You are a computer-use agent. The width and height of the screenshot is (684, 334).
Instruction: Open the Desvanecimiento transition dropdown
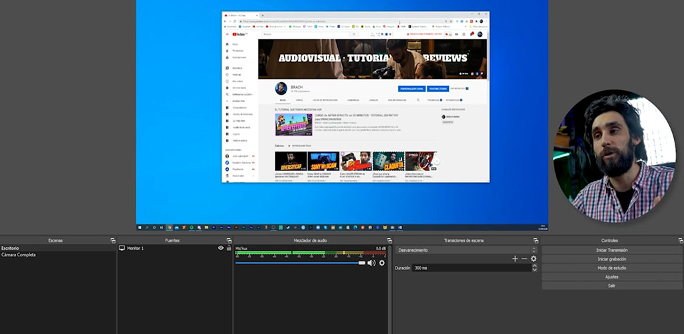point(466,250)
